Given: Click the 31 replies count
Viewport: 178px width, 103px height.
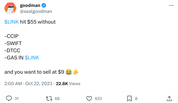Looking at the screenshot, I should (17, 98).
